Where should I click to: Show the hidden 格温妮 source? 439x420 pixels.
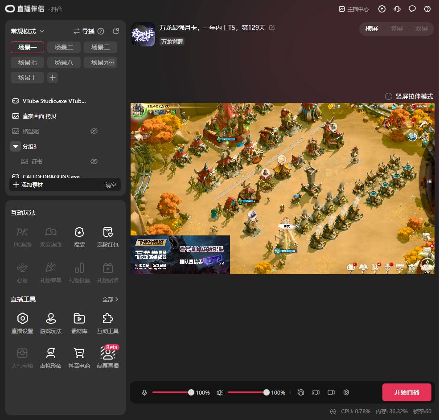(x=94, y=131)
